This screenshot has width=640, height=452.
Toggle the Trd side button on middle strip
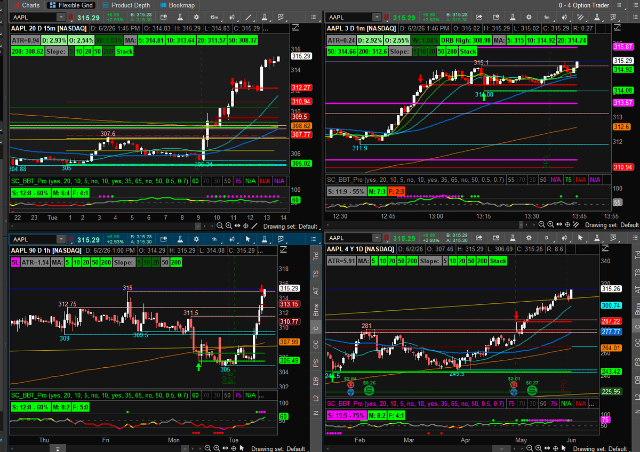(x=316, y=256)
